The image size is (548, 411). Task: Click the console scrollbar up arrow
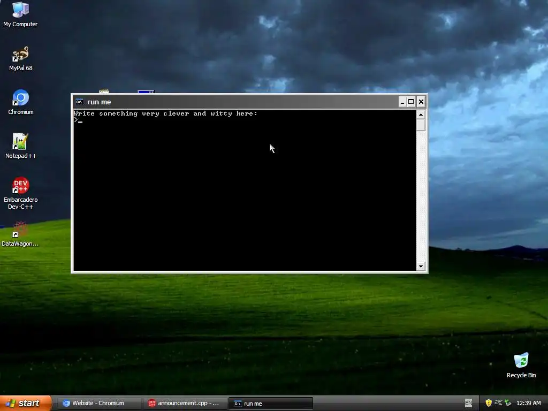[x=421, y=115]
